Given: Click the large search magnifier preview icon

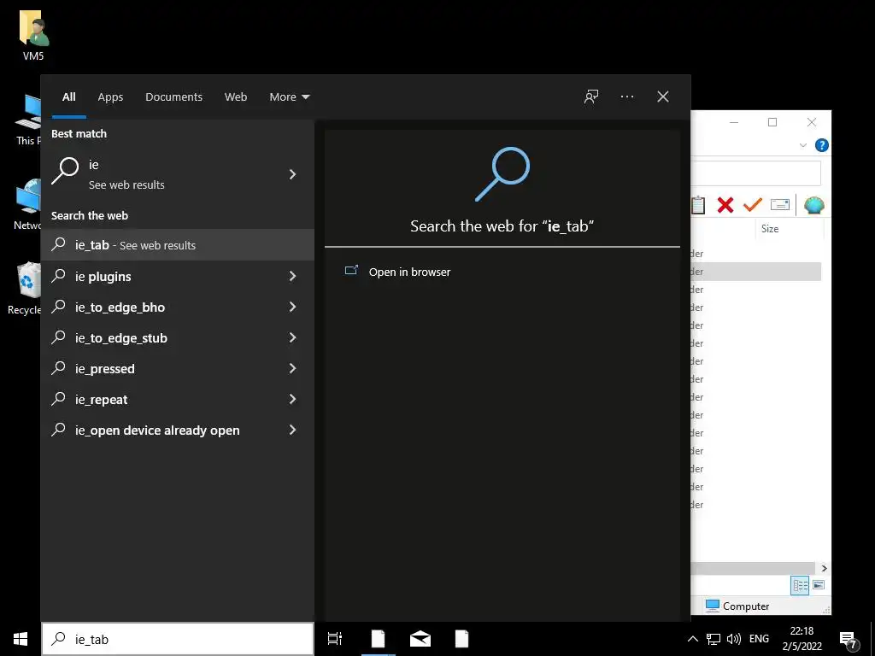Looking at the screenshot, I should click(x=502, y=173).
